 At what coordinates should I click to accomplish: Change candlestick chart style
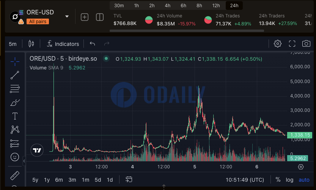31,44
